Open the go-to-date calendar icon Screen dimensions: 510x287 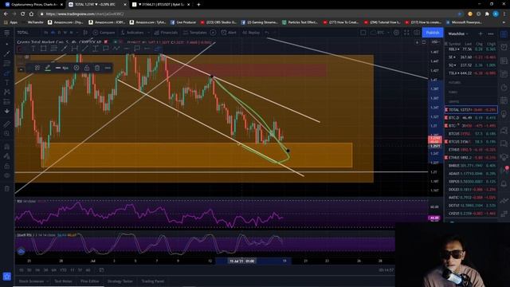[x=101, y=270]
